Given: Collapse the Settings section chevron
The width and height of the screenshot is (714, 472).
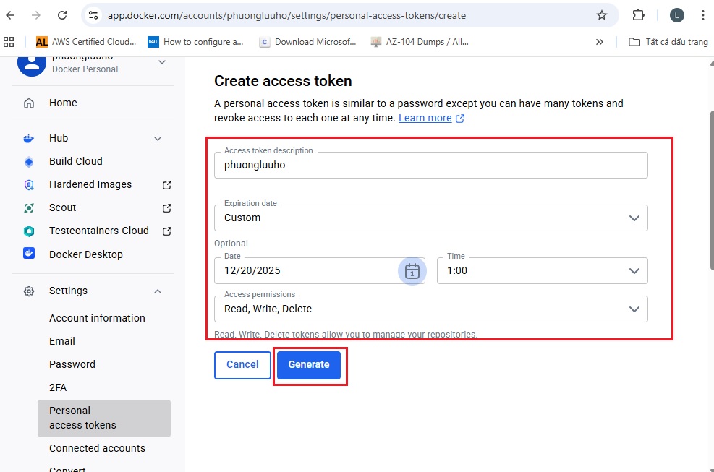Looking at the screenshot, I should pos(158,291).
